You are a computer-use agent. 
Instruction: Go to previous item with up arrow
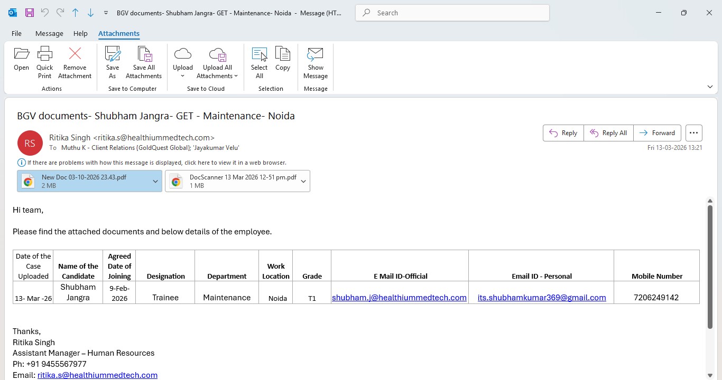pyautogui.click(x=75, y=13)
